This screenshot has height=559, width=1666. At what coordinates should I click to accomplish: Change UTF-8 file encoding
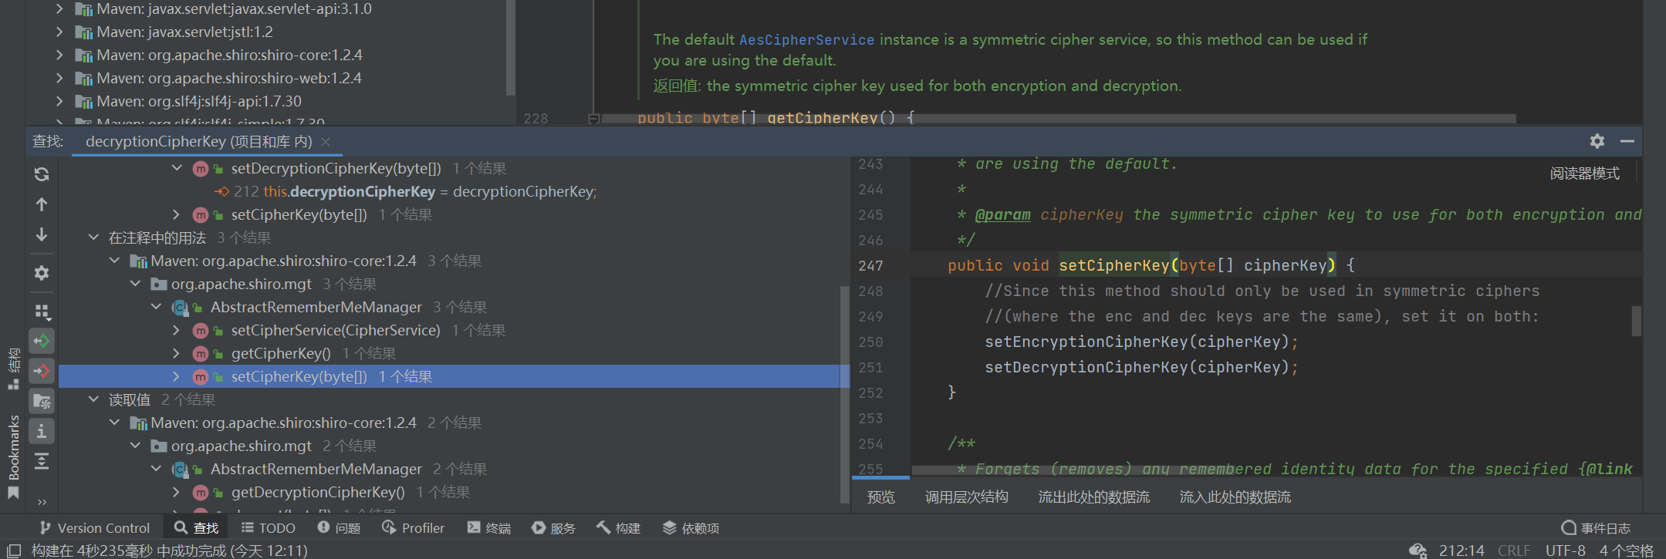[x=1566, y=551]
